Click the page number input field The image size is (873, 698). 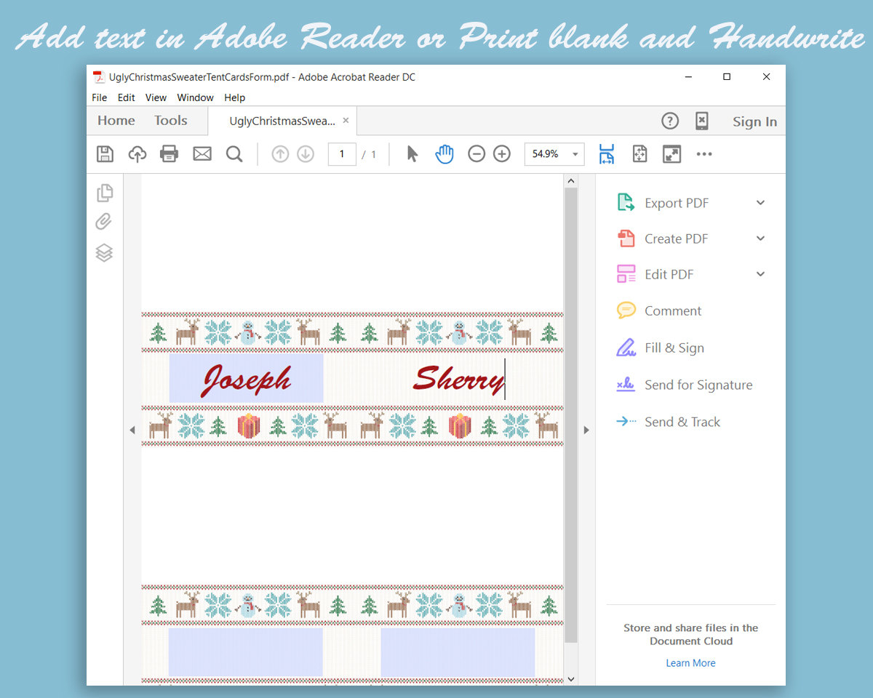[x=342, y=154]
